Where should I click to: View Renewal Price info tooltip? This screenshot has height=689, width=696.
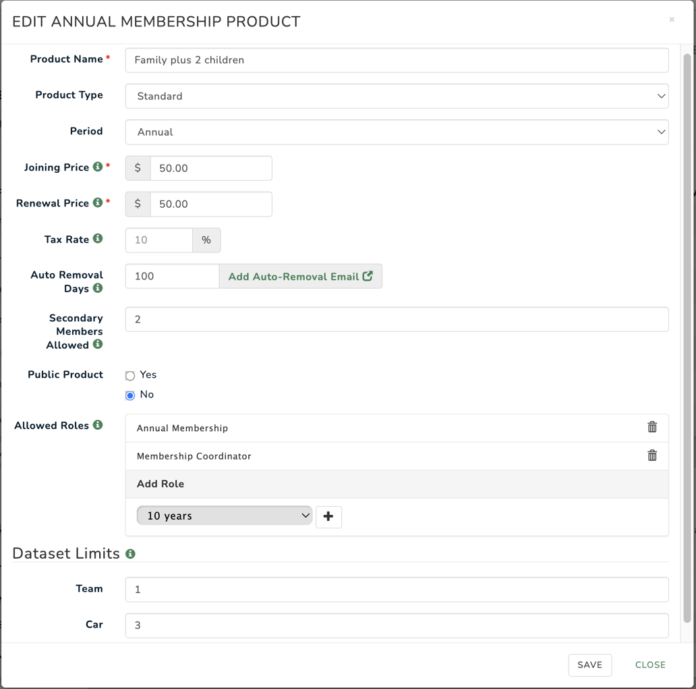(x=98, y=202)
